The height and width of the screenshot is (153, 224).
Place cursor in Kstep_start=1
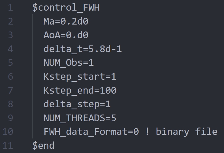80,77
